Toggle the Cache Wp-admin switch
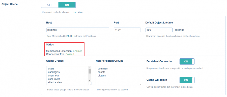This screenshot has height=97, width=227. click(x=187, y=80)
